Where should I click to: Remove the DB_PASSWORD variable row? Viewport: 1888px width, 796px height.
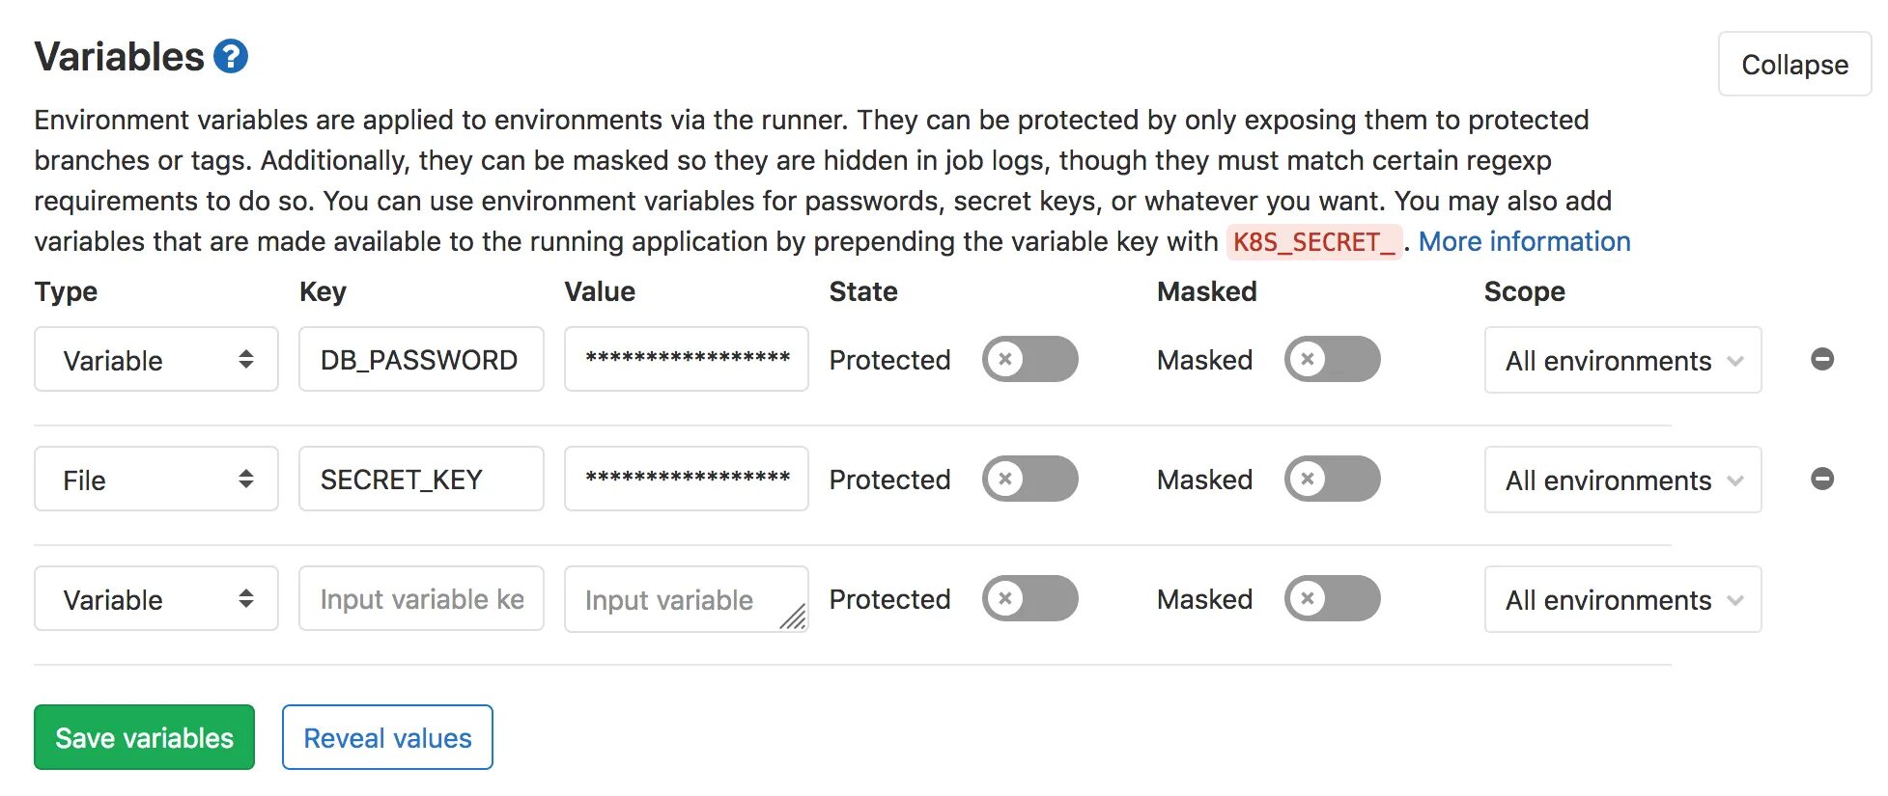1822,359
